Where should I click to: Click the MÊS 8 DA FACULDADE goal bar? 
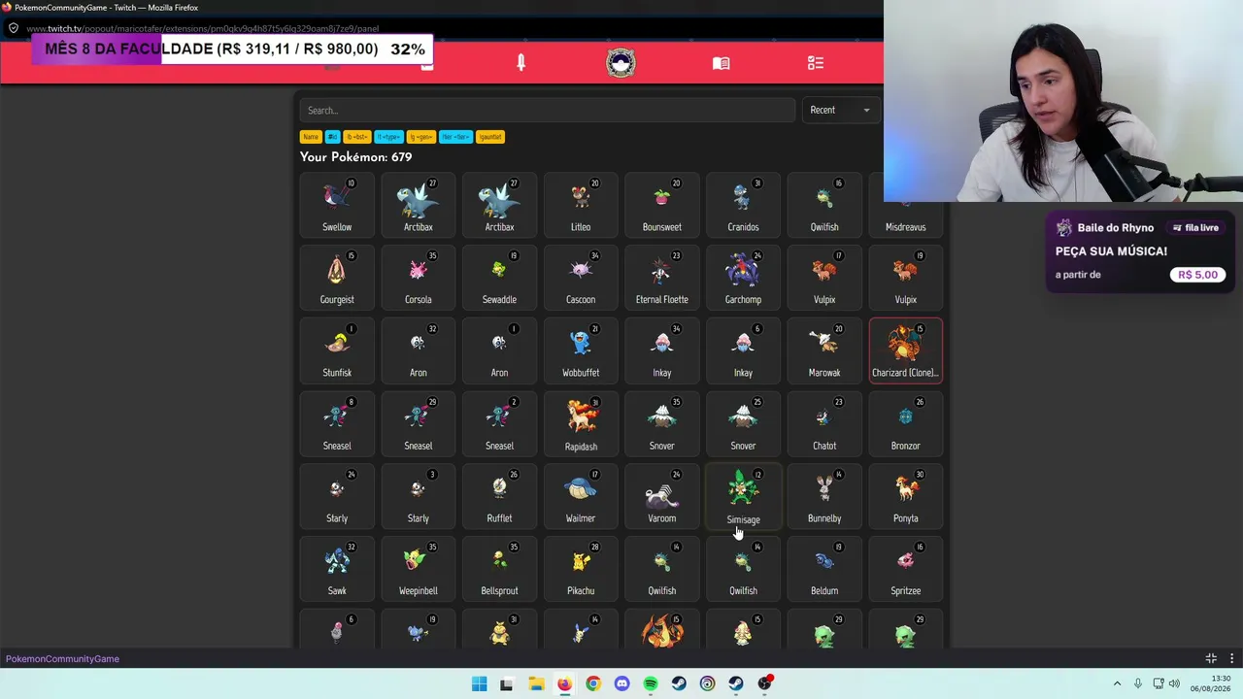tap(233, 50)
